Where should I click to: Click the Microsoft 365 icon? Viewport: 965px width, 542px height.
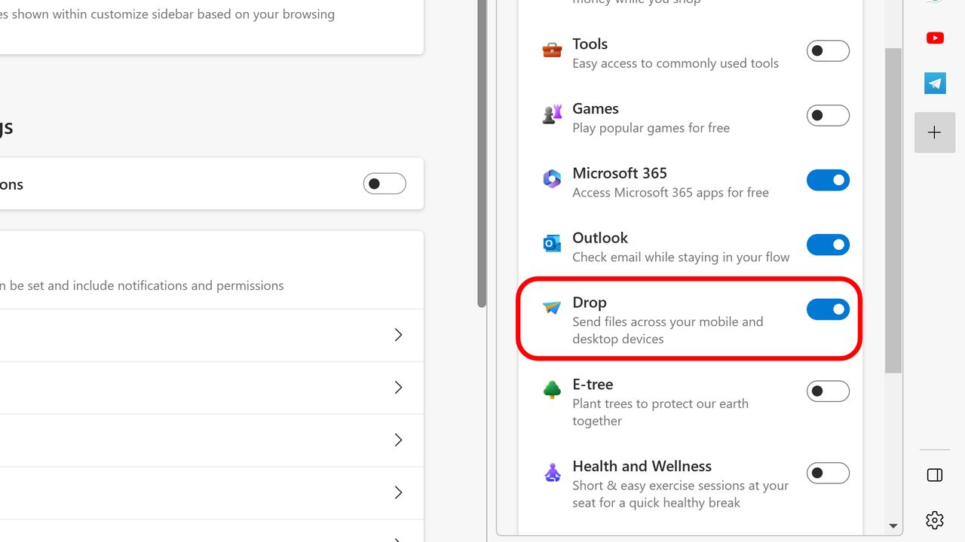tap(552, 179)
